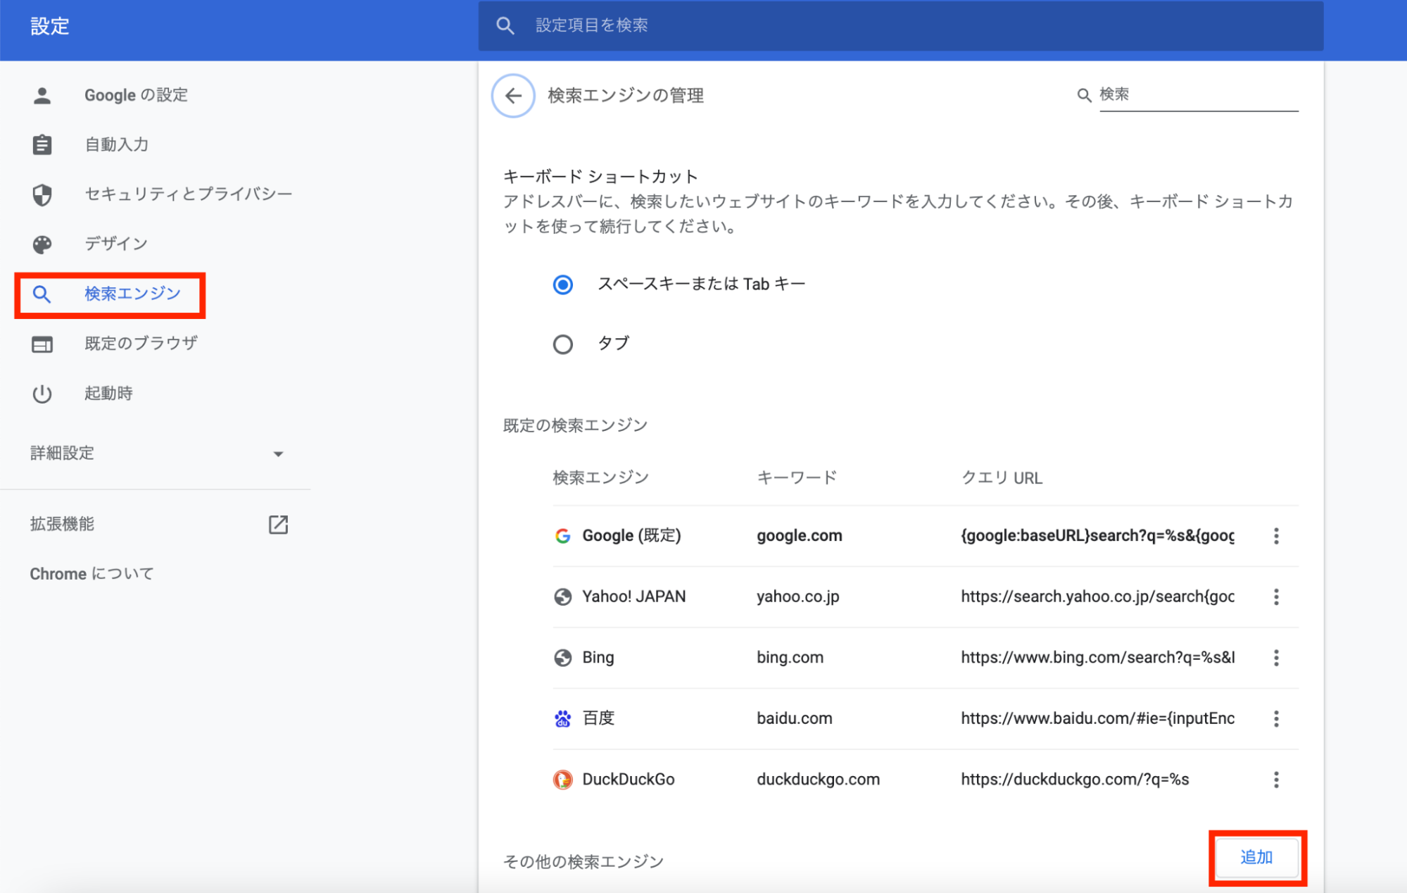Click the https://duckduckgo.com/?q=%s query URL

(1075, 780)
